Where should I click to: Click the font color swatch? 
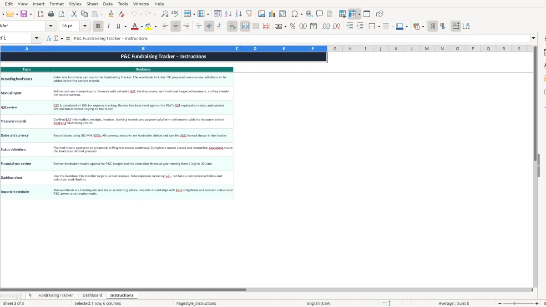pyautogui.click(x=134, y=26)
